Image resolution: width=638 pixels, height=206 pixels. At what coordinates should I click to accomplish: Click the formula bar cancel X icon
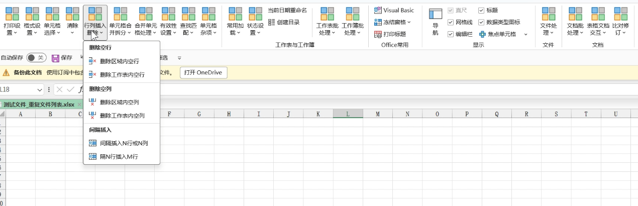[x=59, y=89]
